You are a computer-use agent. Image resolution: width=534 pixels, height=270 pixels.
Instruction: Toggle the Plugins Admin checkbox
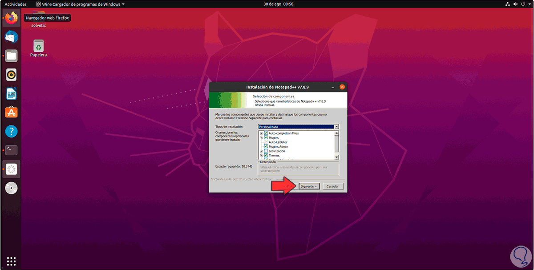(x=266, y=146)
